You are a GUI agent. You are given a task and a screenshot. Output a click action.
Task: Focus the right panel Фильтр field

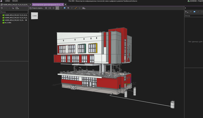pyautogui.click(x=194, y=16)
